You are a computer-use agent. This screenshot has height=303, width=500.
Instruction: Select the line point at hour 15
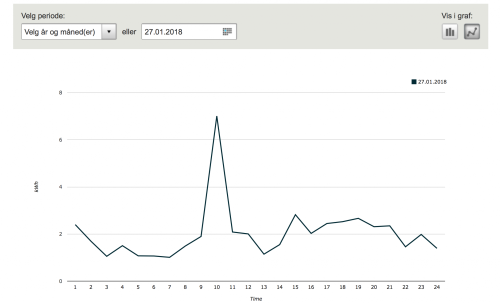[295, 214]
